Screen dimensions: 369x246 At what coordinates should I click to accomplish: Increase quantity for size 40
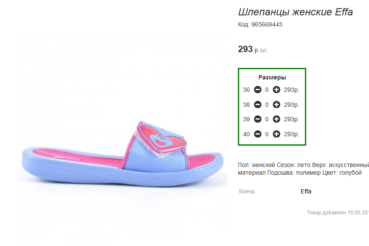point(276,134)
